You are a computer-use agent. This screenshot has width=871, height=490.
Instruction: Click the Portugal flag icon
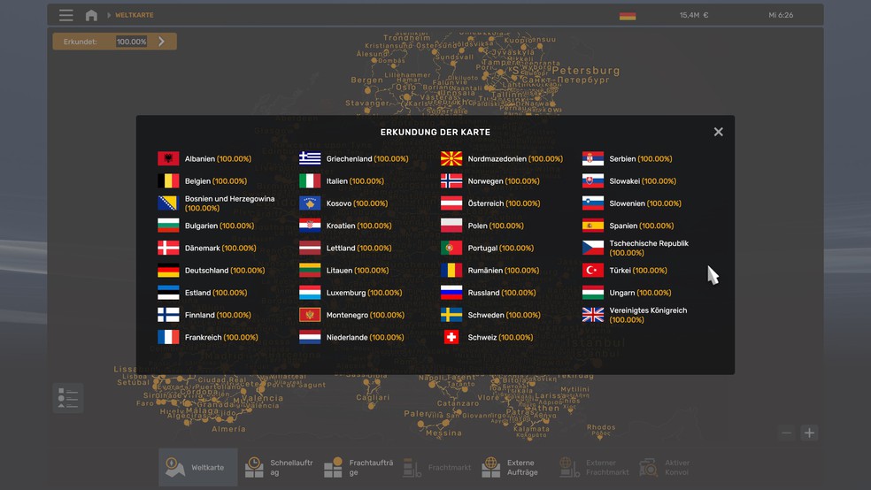tap(451, 248)
